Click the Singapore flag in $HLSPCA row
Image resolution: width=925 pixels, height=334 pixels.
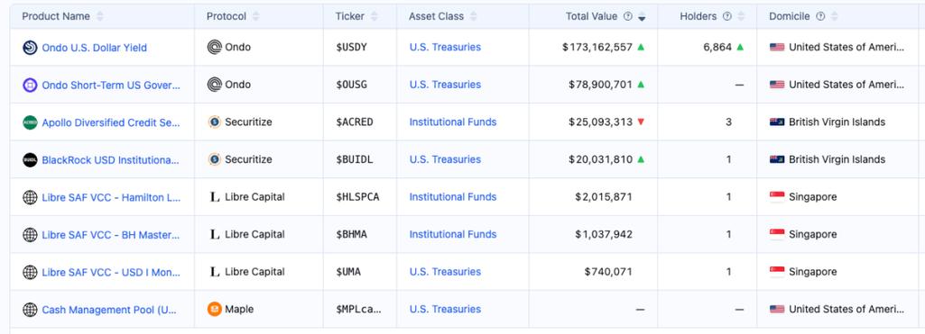pyautogui.click(x=777, y=197)
